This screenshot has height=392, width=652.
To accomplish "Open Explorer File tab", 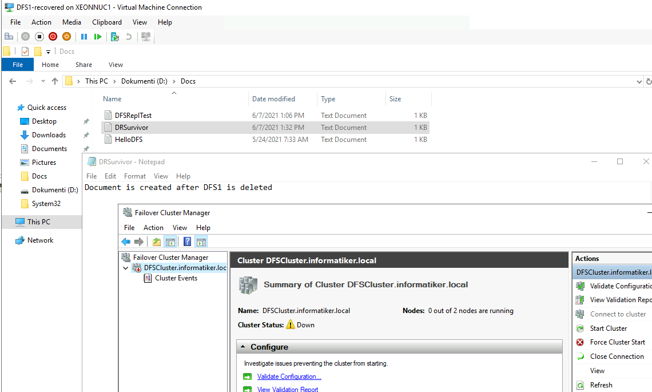I will [18, 65].
